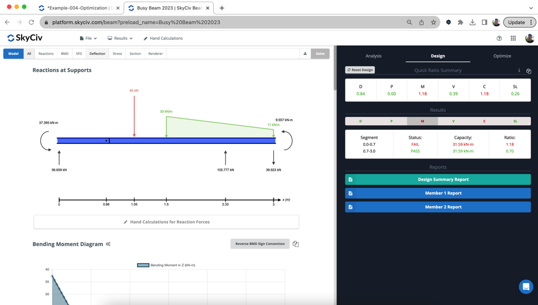Open the chat support bubble
This screenshot has height=305, width=538.
[526, 287]
